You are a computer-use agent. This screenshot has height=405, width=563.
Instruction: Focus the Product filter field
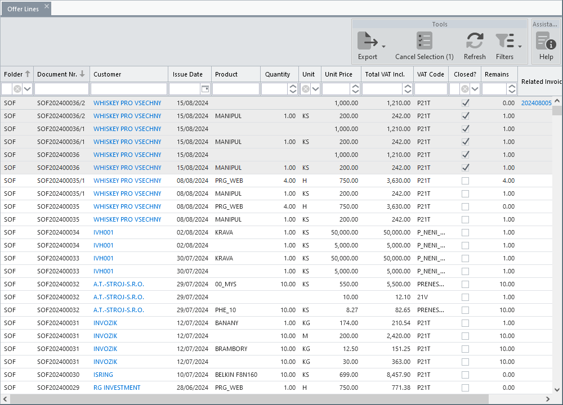236,89
